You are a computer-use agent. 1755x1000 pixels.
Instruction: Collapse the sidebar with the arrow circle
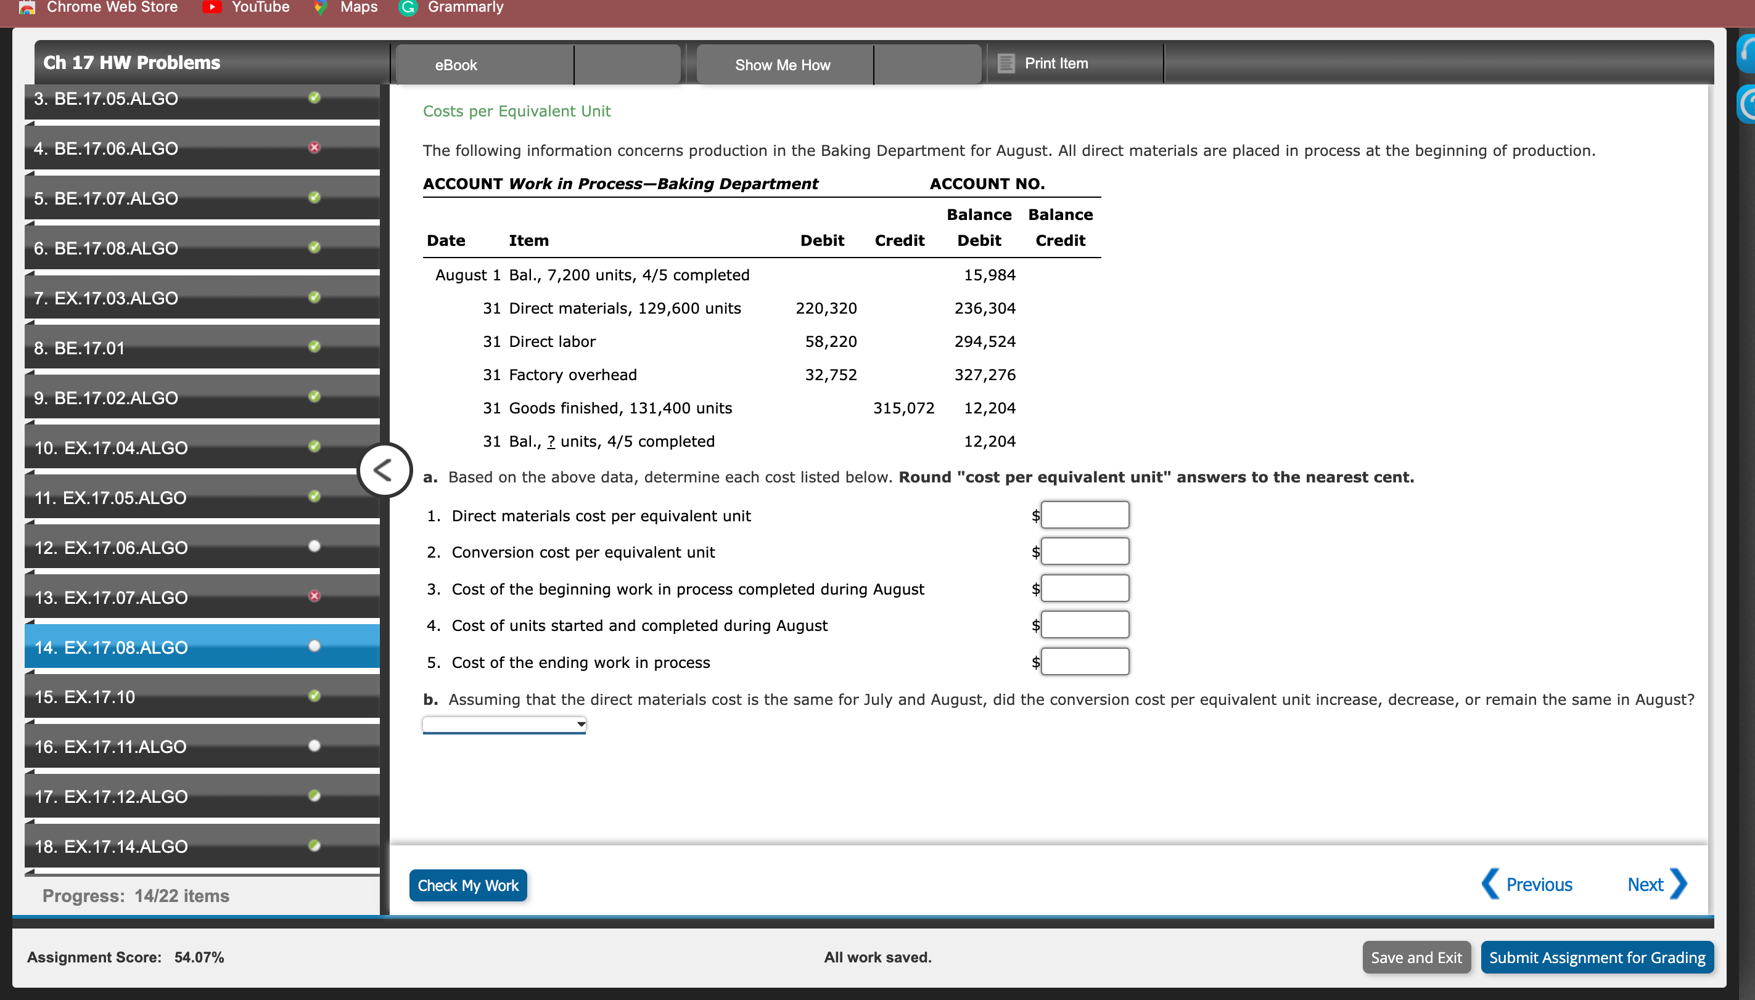click(384, 471)
